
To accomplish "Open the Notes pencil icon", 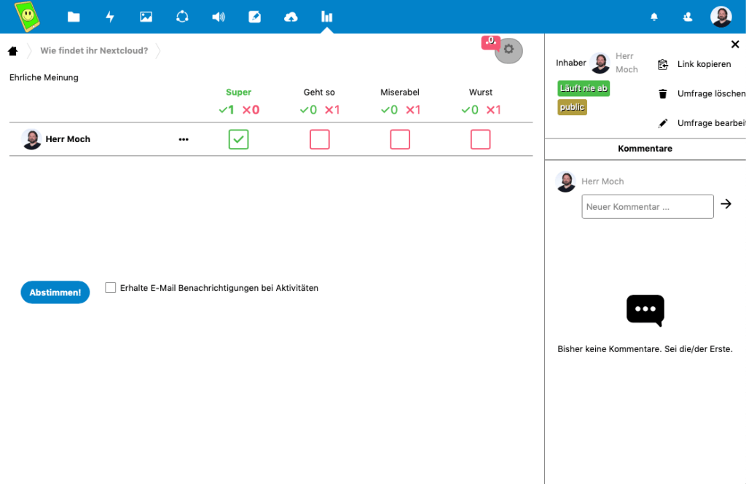I will 254,17.
